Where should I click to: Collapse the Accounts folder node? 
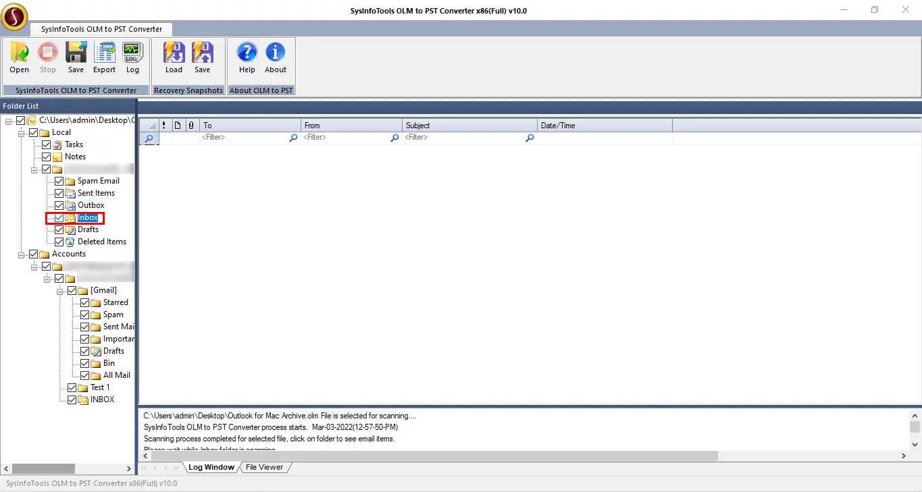[x=22, y=254]
